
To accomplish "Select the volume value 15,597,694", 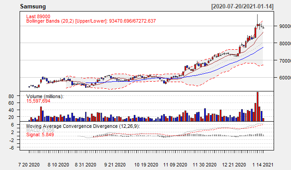I will click(x=38, y=101).
